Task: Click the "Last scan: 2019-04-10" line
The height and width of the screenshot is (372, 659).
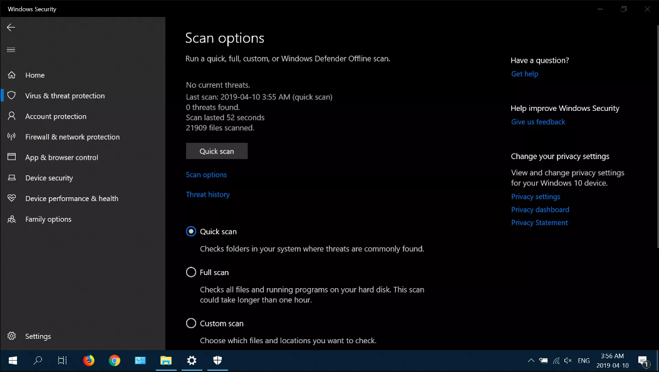Action: coord(259,97)
